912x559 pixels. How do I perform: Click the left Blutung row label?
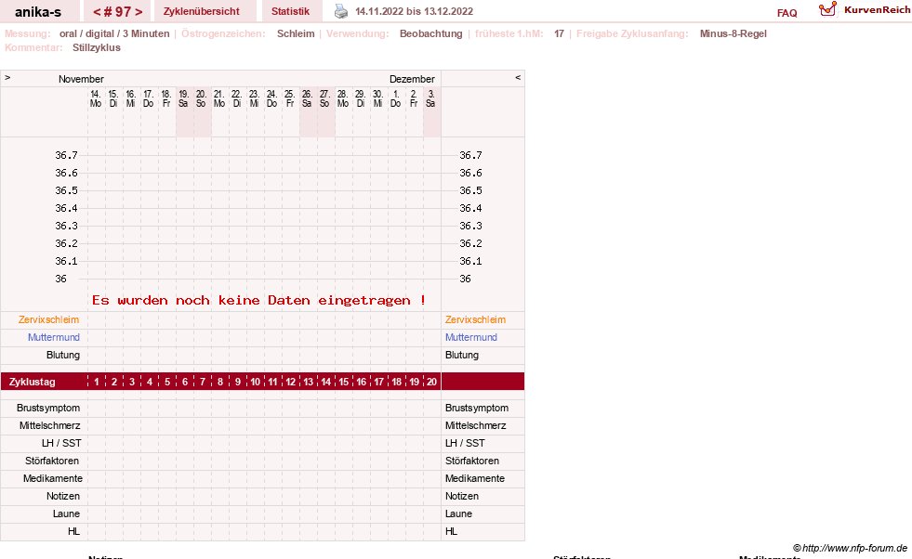pyautogui.click(x=63, y=355)
